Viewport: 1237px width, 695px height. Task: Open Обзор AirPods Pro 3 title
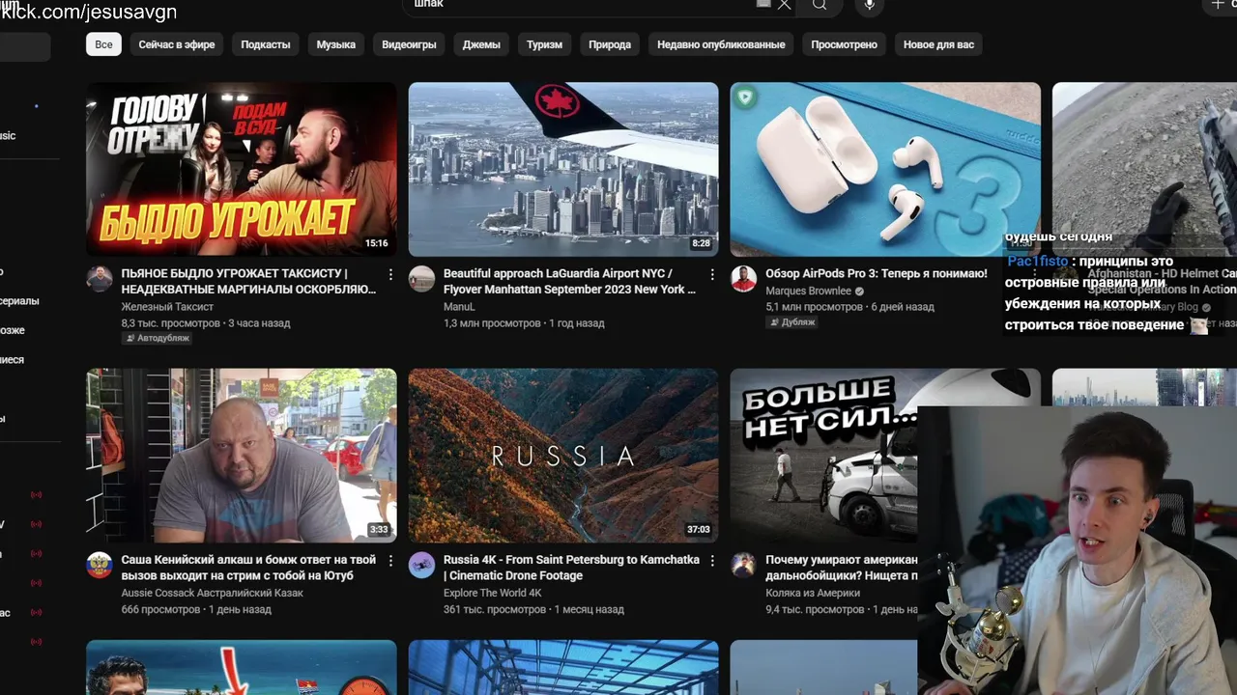pos(877,273)
